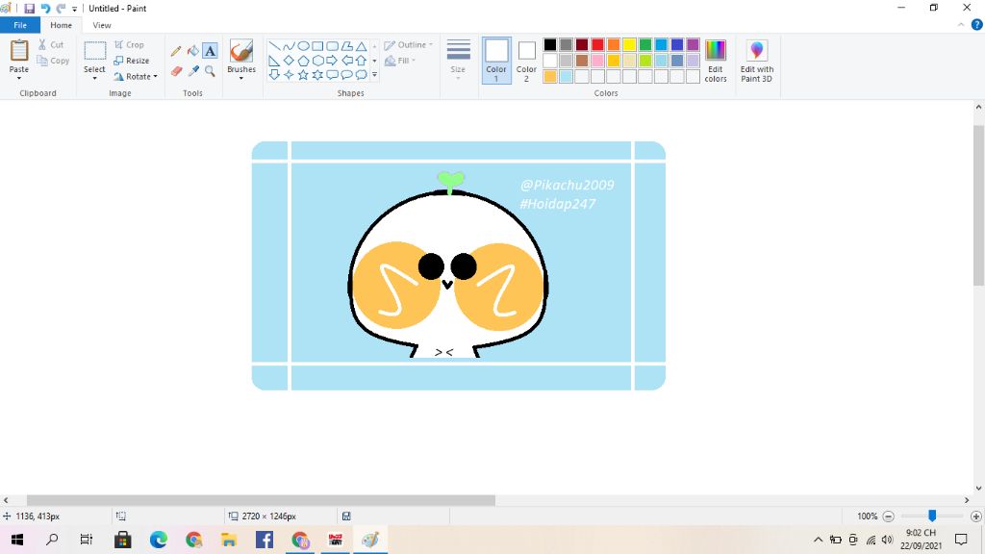Open Microsoft Edge from taskbar
This screenshot has width=985, height=554.
tap(159, 540)
